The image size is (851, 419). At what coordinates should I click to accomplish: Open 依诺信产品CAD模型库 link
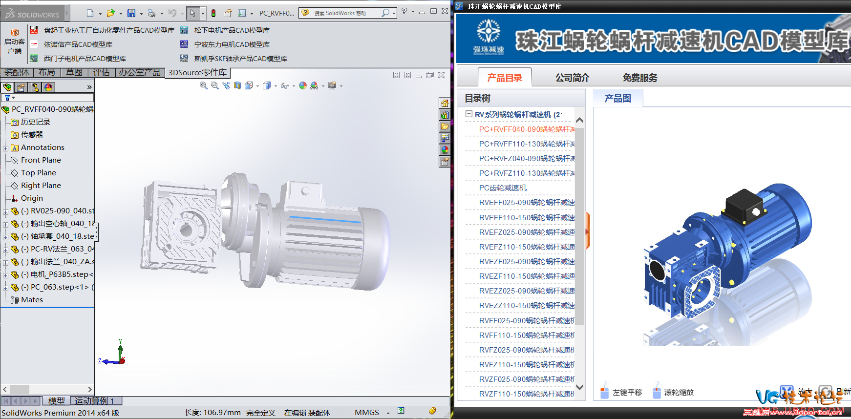[x=78, y=44]
